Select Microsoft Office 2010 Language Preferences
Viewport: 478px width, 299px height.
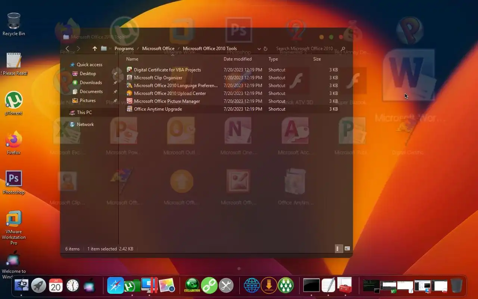[172, 86]
